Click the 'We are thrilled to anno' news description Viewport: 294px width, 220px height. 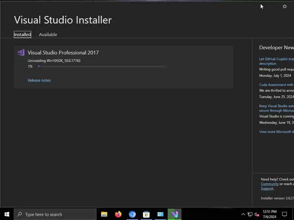coord(276,91)
